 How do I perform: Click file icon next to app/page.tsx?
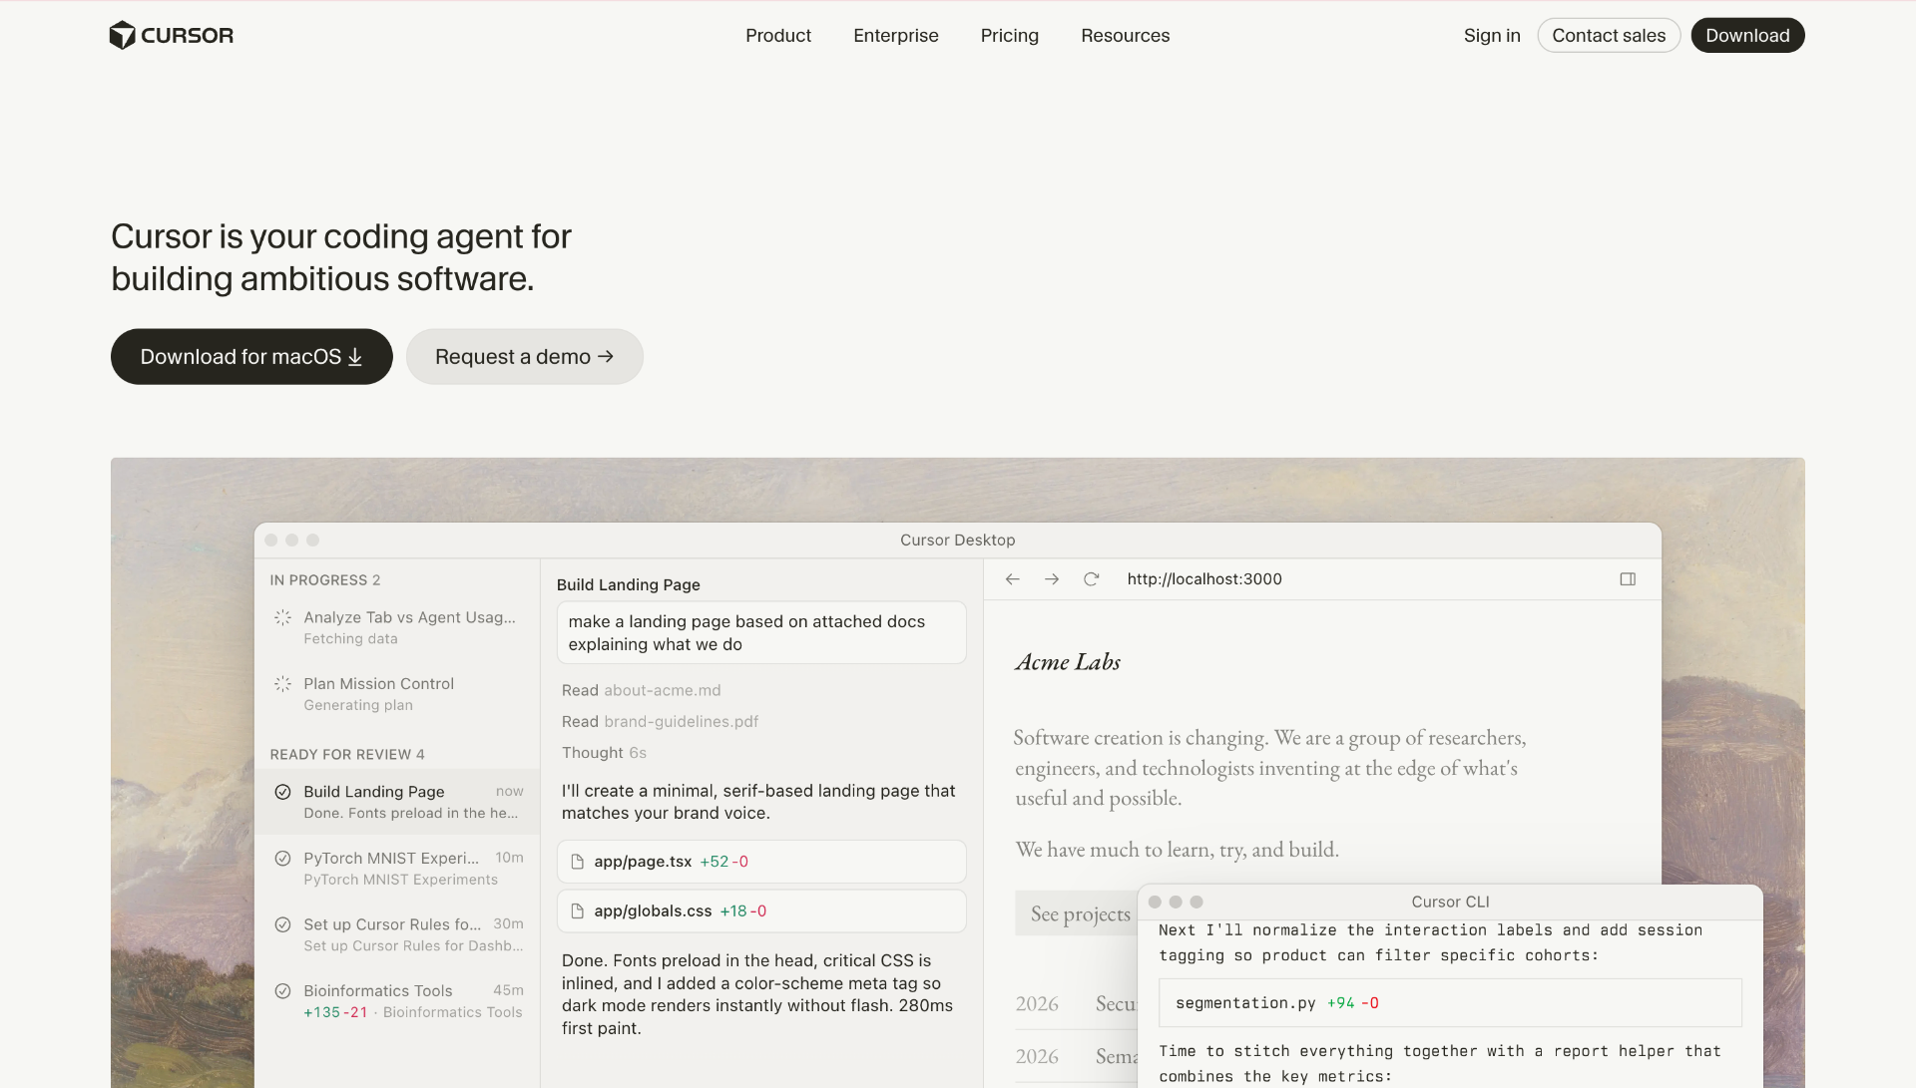pos(577,862)
